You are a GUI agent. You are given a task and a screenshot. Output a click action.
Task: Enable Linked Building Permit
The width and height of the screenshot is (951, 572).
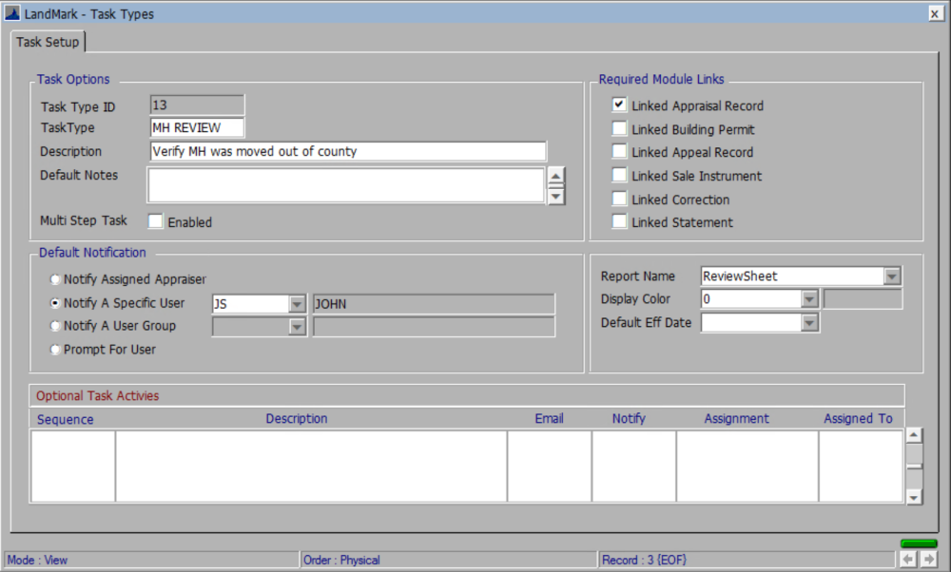pyautogui.click(x=619, y=129)
